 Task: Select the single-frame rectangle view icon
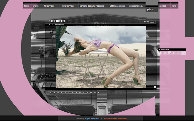[x=179, y=53]
